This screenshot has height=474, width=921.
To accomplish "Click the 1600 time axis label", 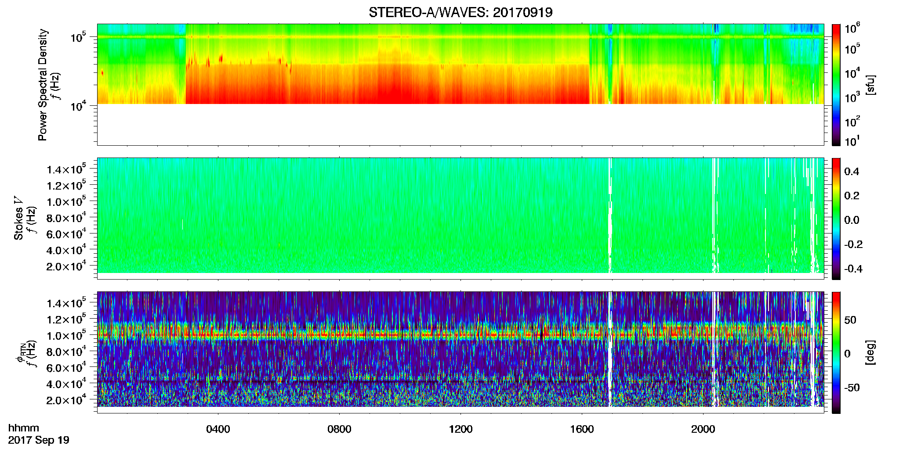I will (582, 429).
